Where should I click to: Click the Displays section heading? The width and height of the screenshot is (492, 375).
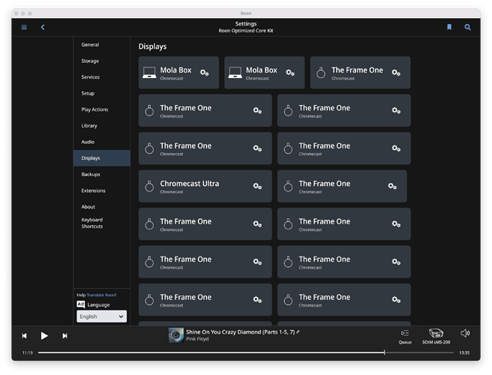[152, 46]
